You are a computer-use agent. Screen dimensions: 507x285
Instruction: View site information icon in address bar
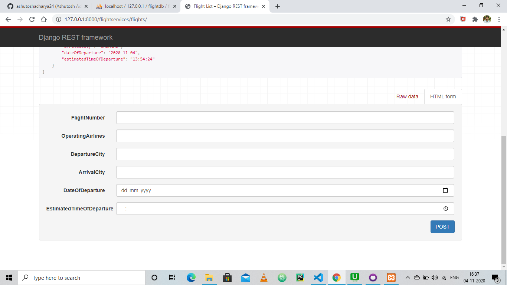pyautogui.click(x=58, y=19)
